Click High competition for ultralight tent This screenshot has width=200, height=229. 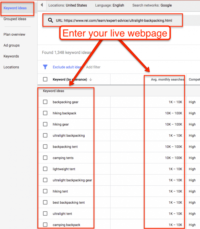(x=192, y=214)
